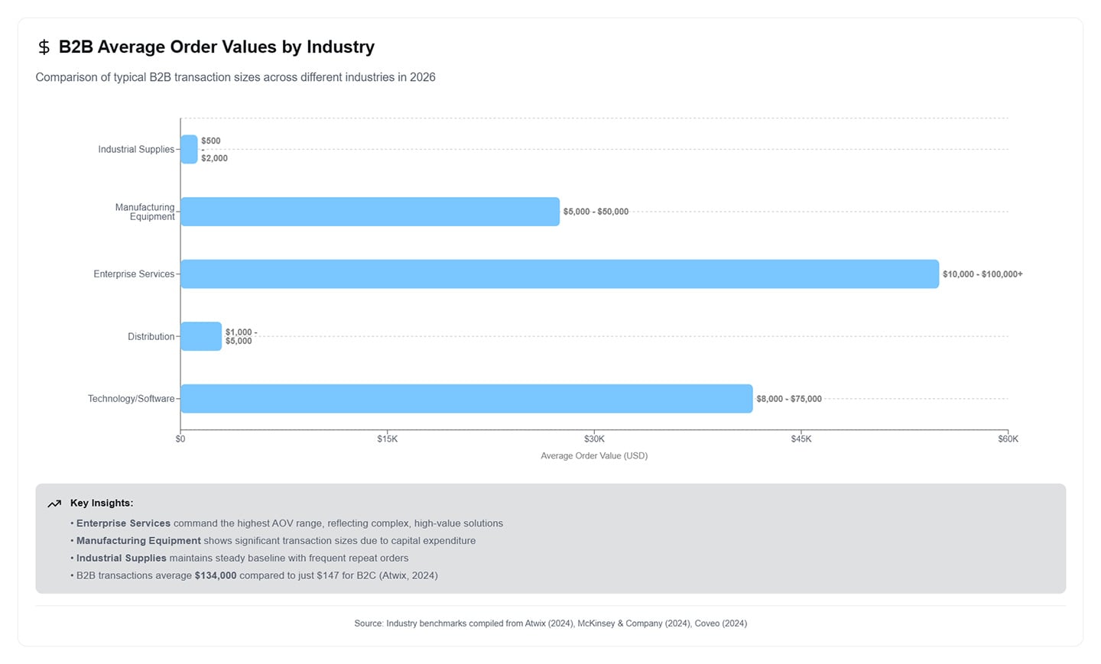Click the source citation line

550,624
